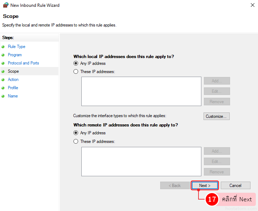This screenshot has width=258, height=211.
Task: Go to the Rule Type step
Action: pos(16,47)
